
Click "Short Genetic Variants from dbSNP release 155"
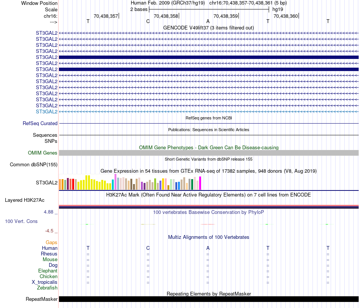[x=209, y=159]
